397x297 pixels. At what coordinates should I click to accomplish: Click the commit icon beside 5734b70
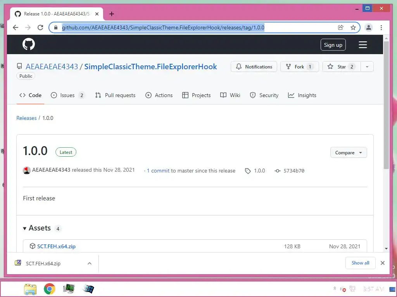(x=278, y=171)
